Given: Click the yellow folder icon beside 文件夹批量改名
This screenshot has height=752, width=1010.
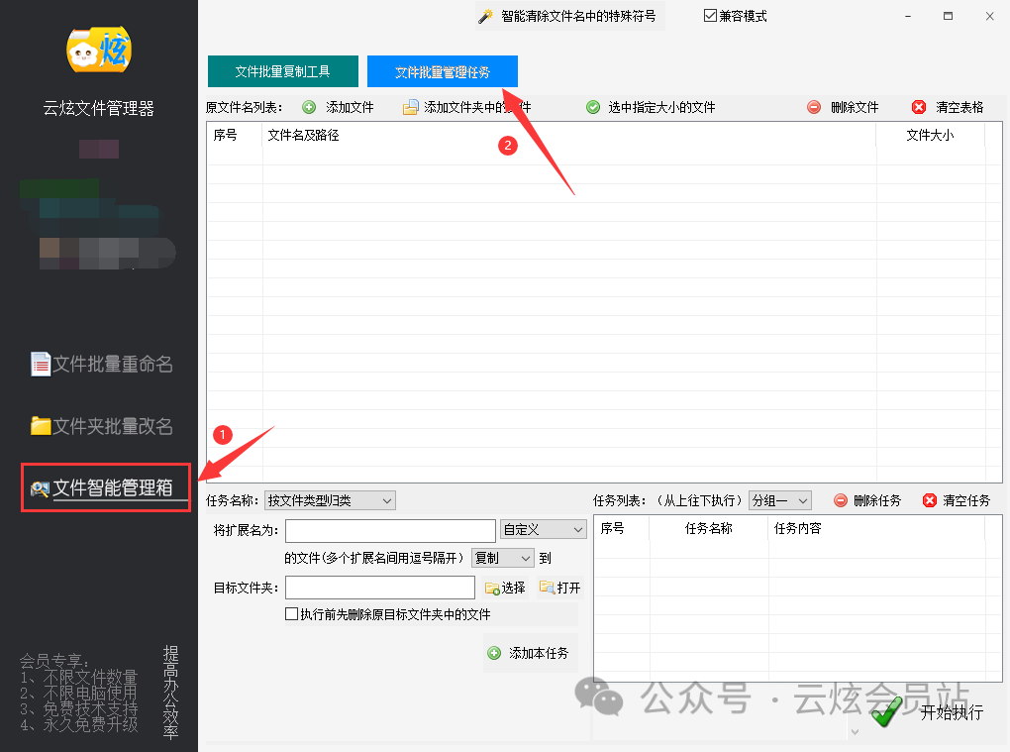Looking at the screenshot, I should 41,426.
